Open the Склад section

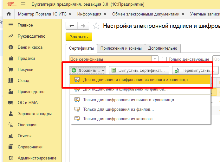pos(23,80)
